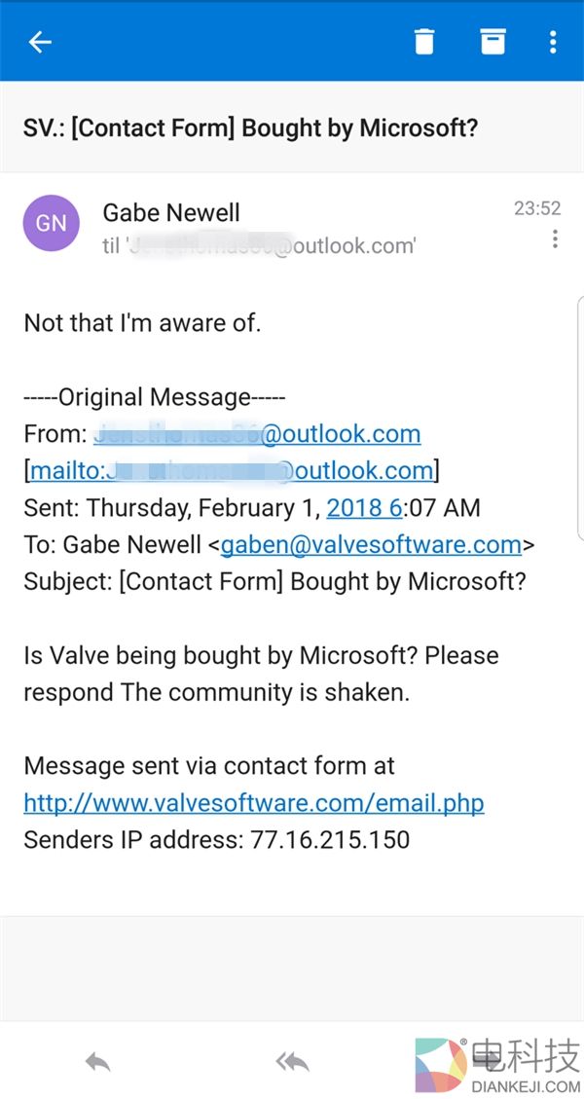Tap the email subject heading
The image size is (584, 1099).
pos(251,128)
